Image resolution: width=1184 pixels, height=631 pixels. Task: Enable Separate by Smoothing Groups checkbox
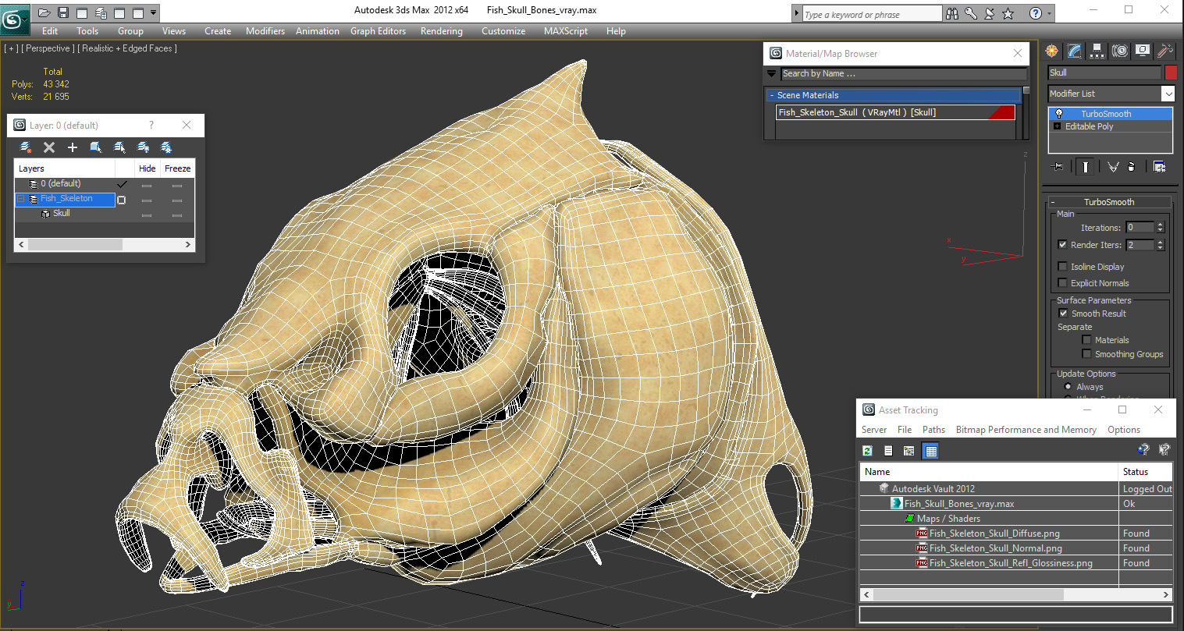(1086, 353)
